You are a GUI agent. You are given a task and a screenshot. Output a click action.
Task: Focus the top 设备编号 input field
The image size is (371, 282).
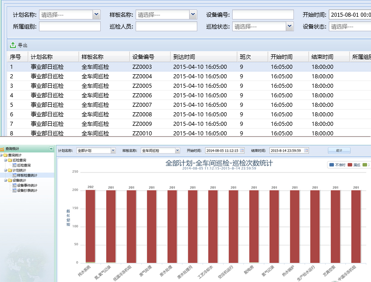coord(263,14)
